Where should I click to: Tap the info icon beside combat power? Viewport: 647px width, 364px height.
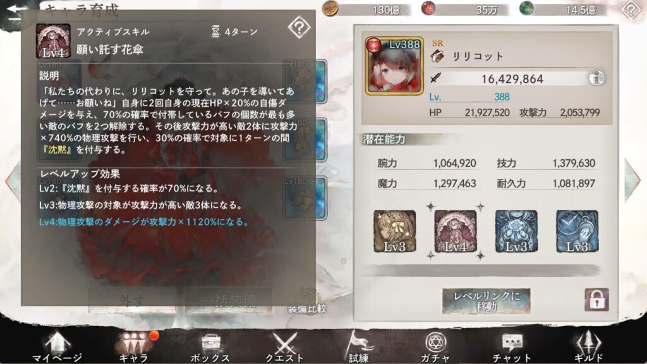click(x=596, y=78)
